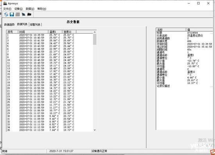Click the blue refresh/sync toolbar icon

6,14
